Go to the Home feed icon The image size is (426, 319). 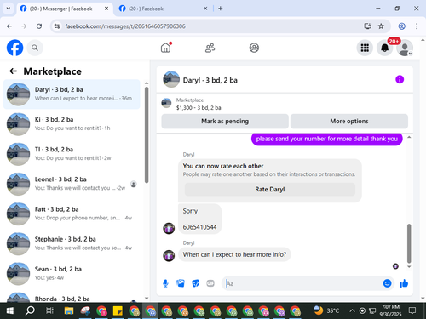click(165, 48)
